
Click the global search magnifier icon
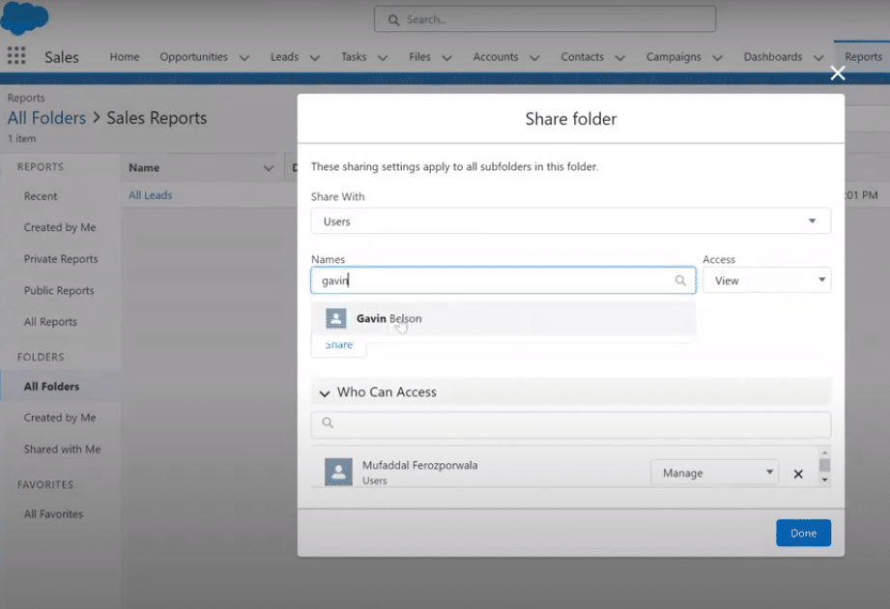(393, 20)
